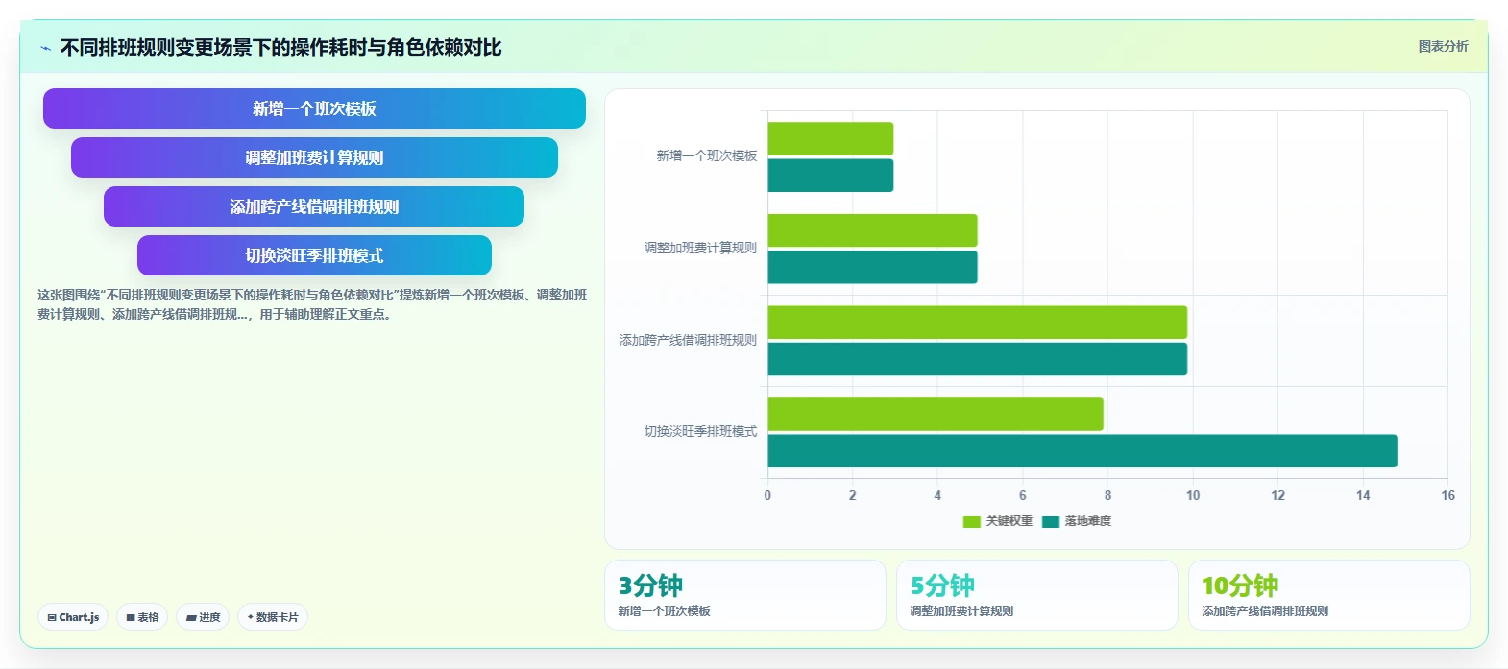Click the 关键权重 legend label
Image resolution: width=1508 pixels, height=669 pixels.
(x=1009, y=521)
